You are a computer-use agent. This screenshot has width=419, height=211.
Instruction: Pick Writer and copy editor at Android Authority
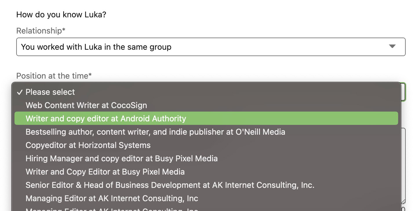point(106,119)
